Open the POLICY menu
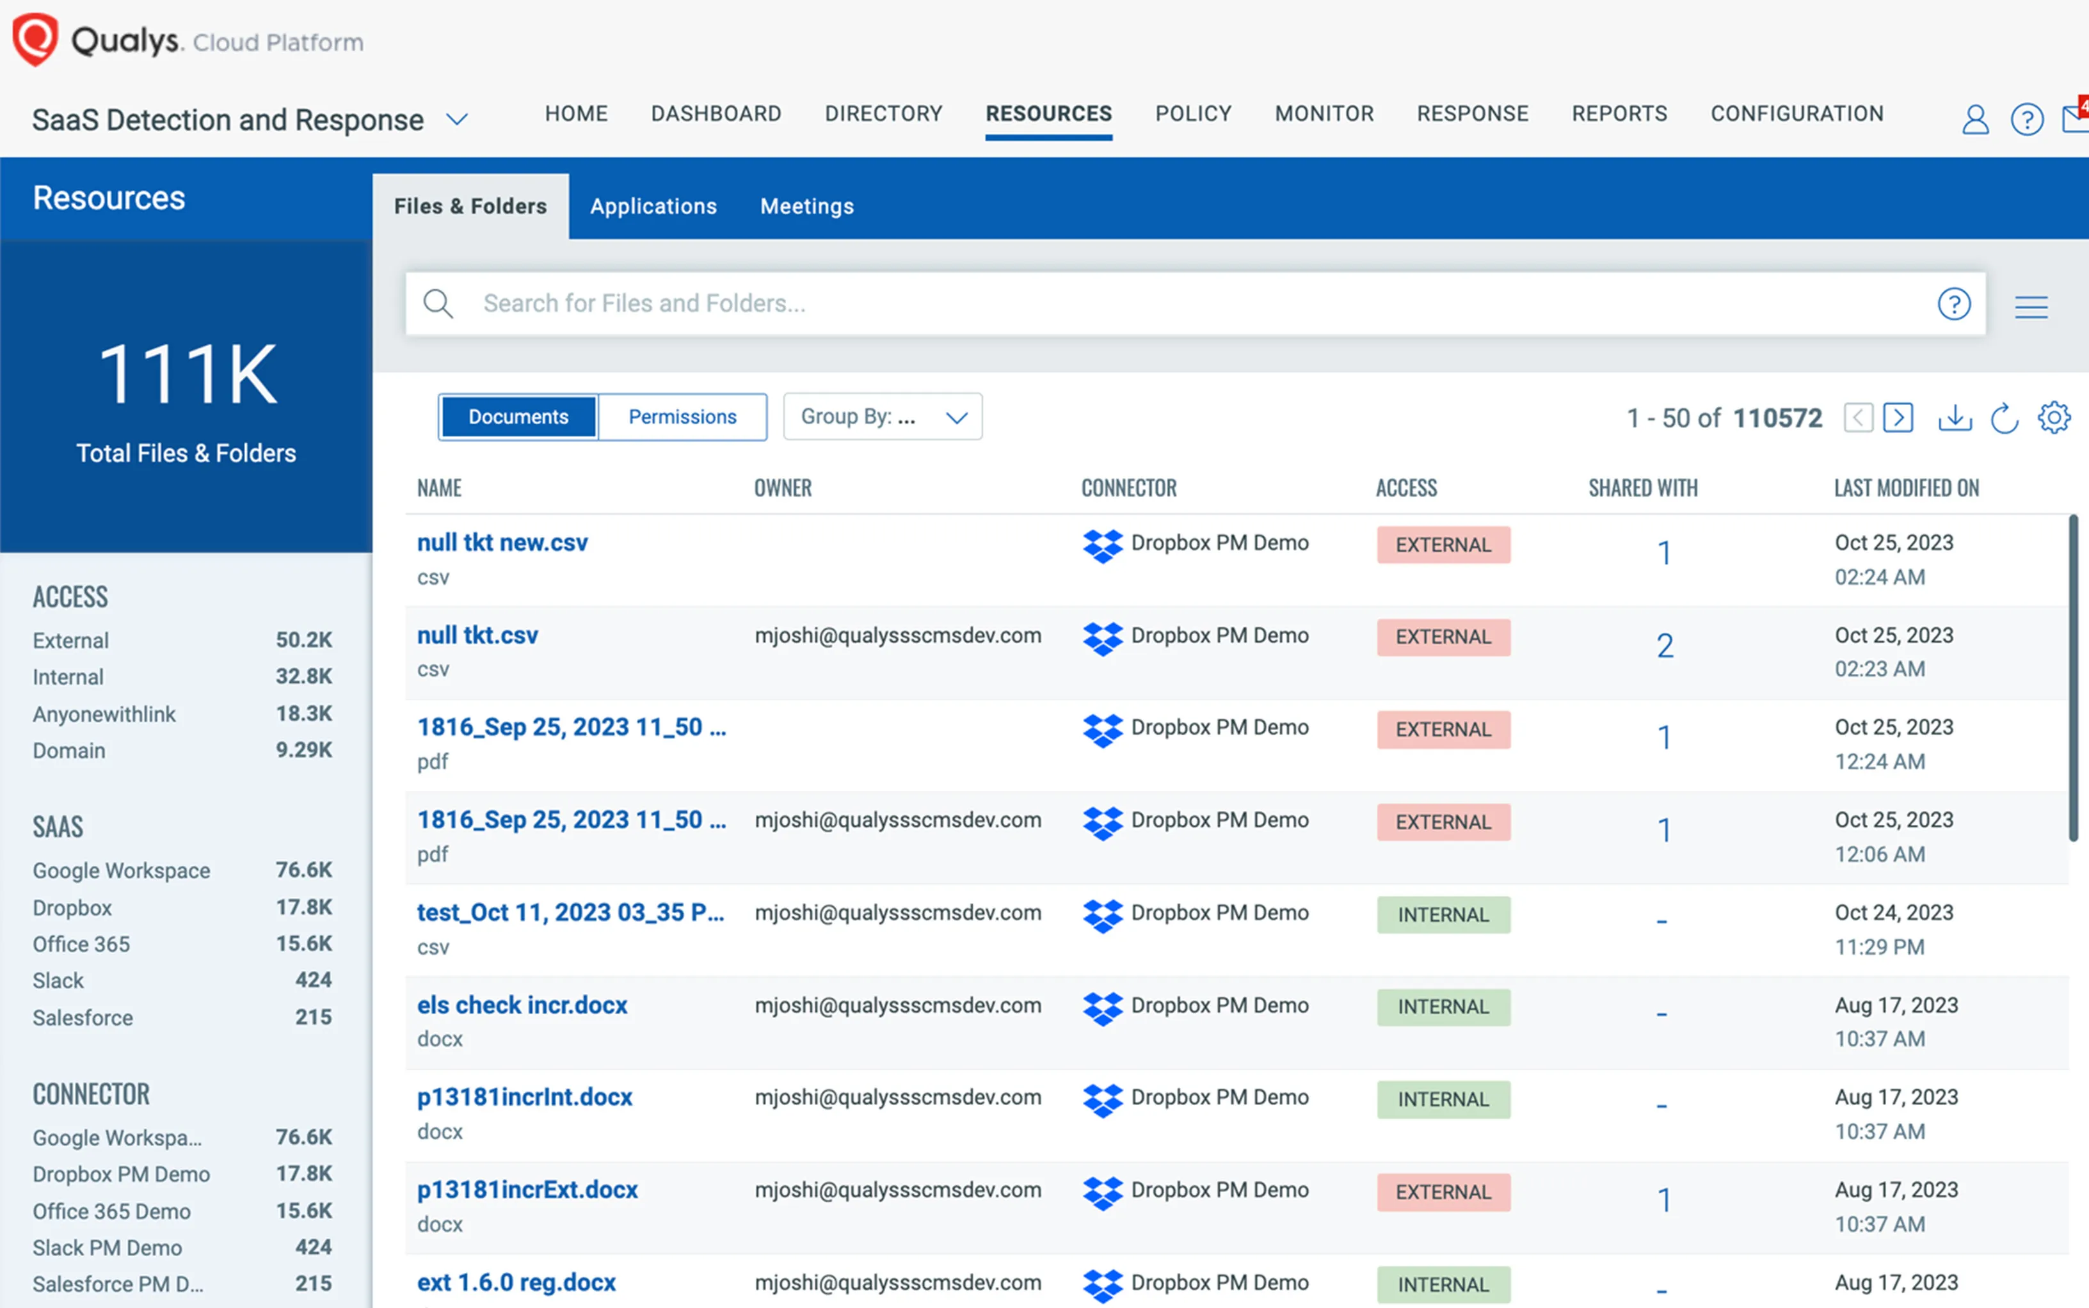Image resolution: width=2089 pixels, height=1308 pixels. 1193,113
